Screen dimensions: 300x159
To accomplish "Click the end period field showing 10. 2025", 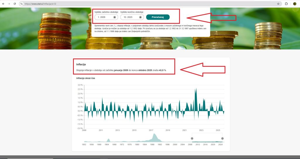I will pos(129,17).
